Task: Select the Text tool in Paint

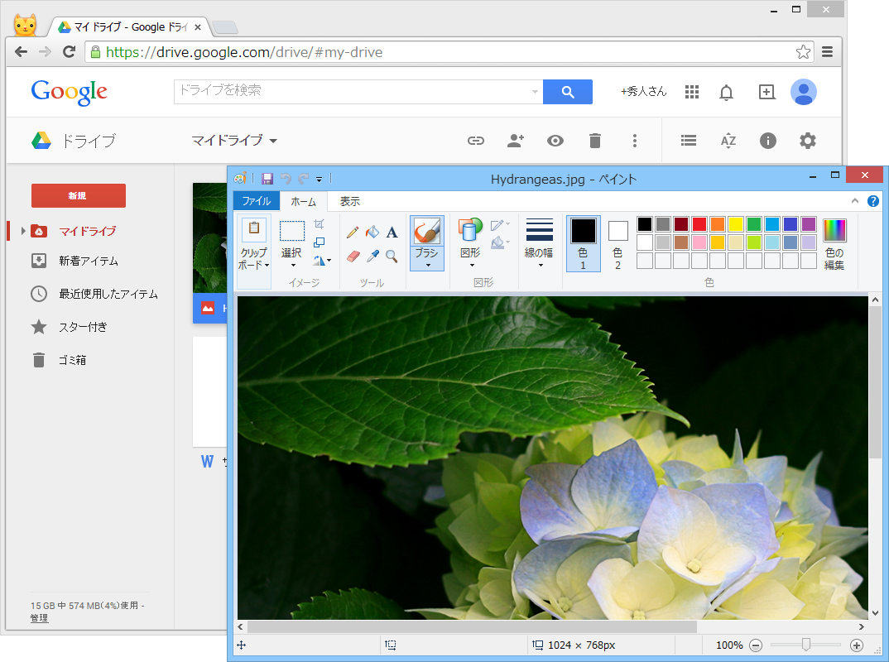Action: [392, 233]
